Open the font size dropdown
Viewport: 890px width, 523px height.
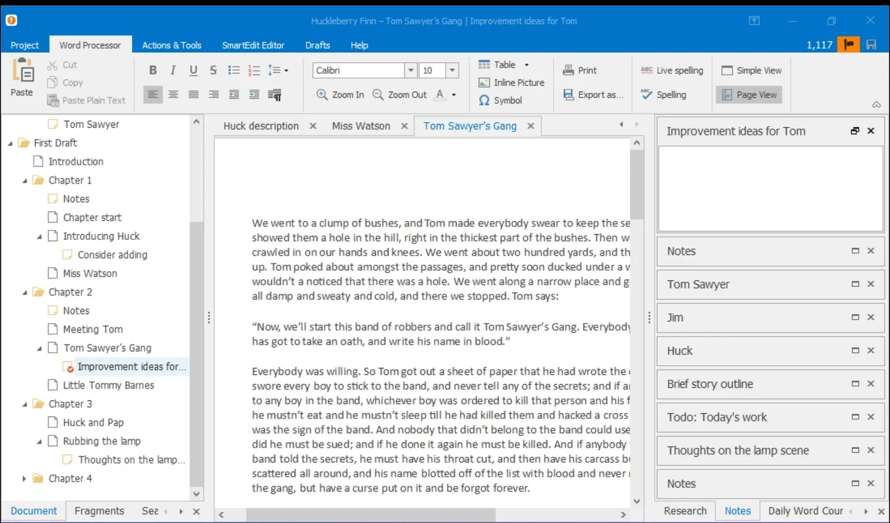[452, 71]
